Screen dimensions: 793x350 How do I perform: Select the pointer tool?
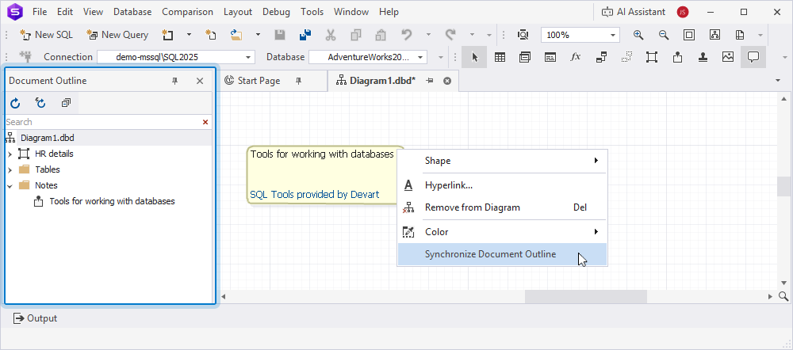click(x=474, y=57)
